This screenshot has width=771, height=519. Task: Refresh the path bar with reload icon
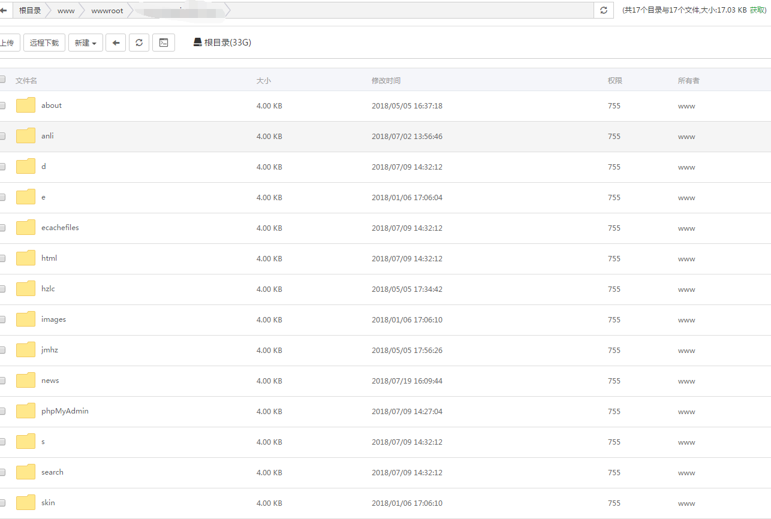[x=604, y=10]
